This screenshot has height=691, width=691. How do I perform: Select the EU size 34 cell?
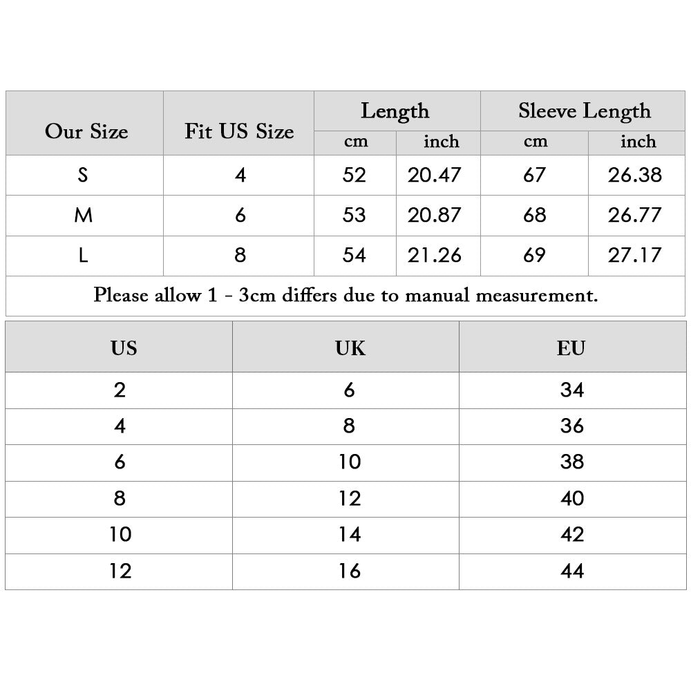(x=572, y=390)
